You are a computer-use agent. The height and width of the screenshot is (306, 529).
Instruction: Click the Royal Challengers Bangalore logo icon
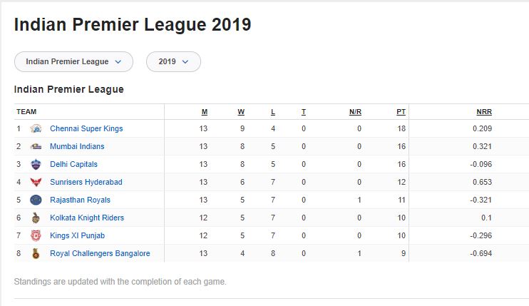tap(36, 254)
